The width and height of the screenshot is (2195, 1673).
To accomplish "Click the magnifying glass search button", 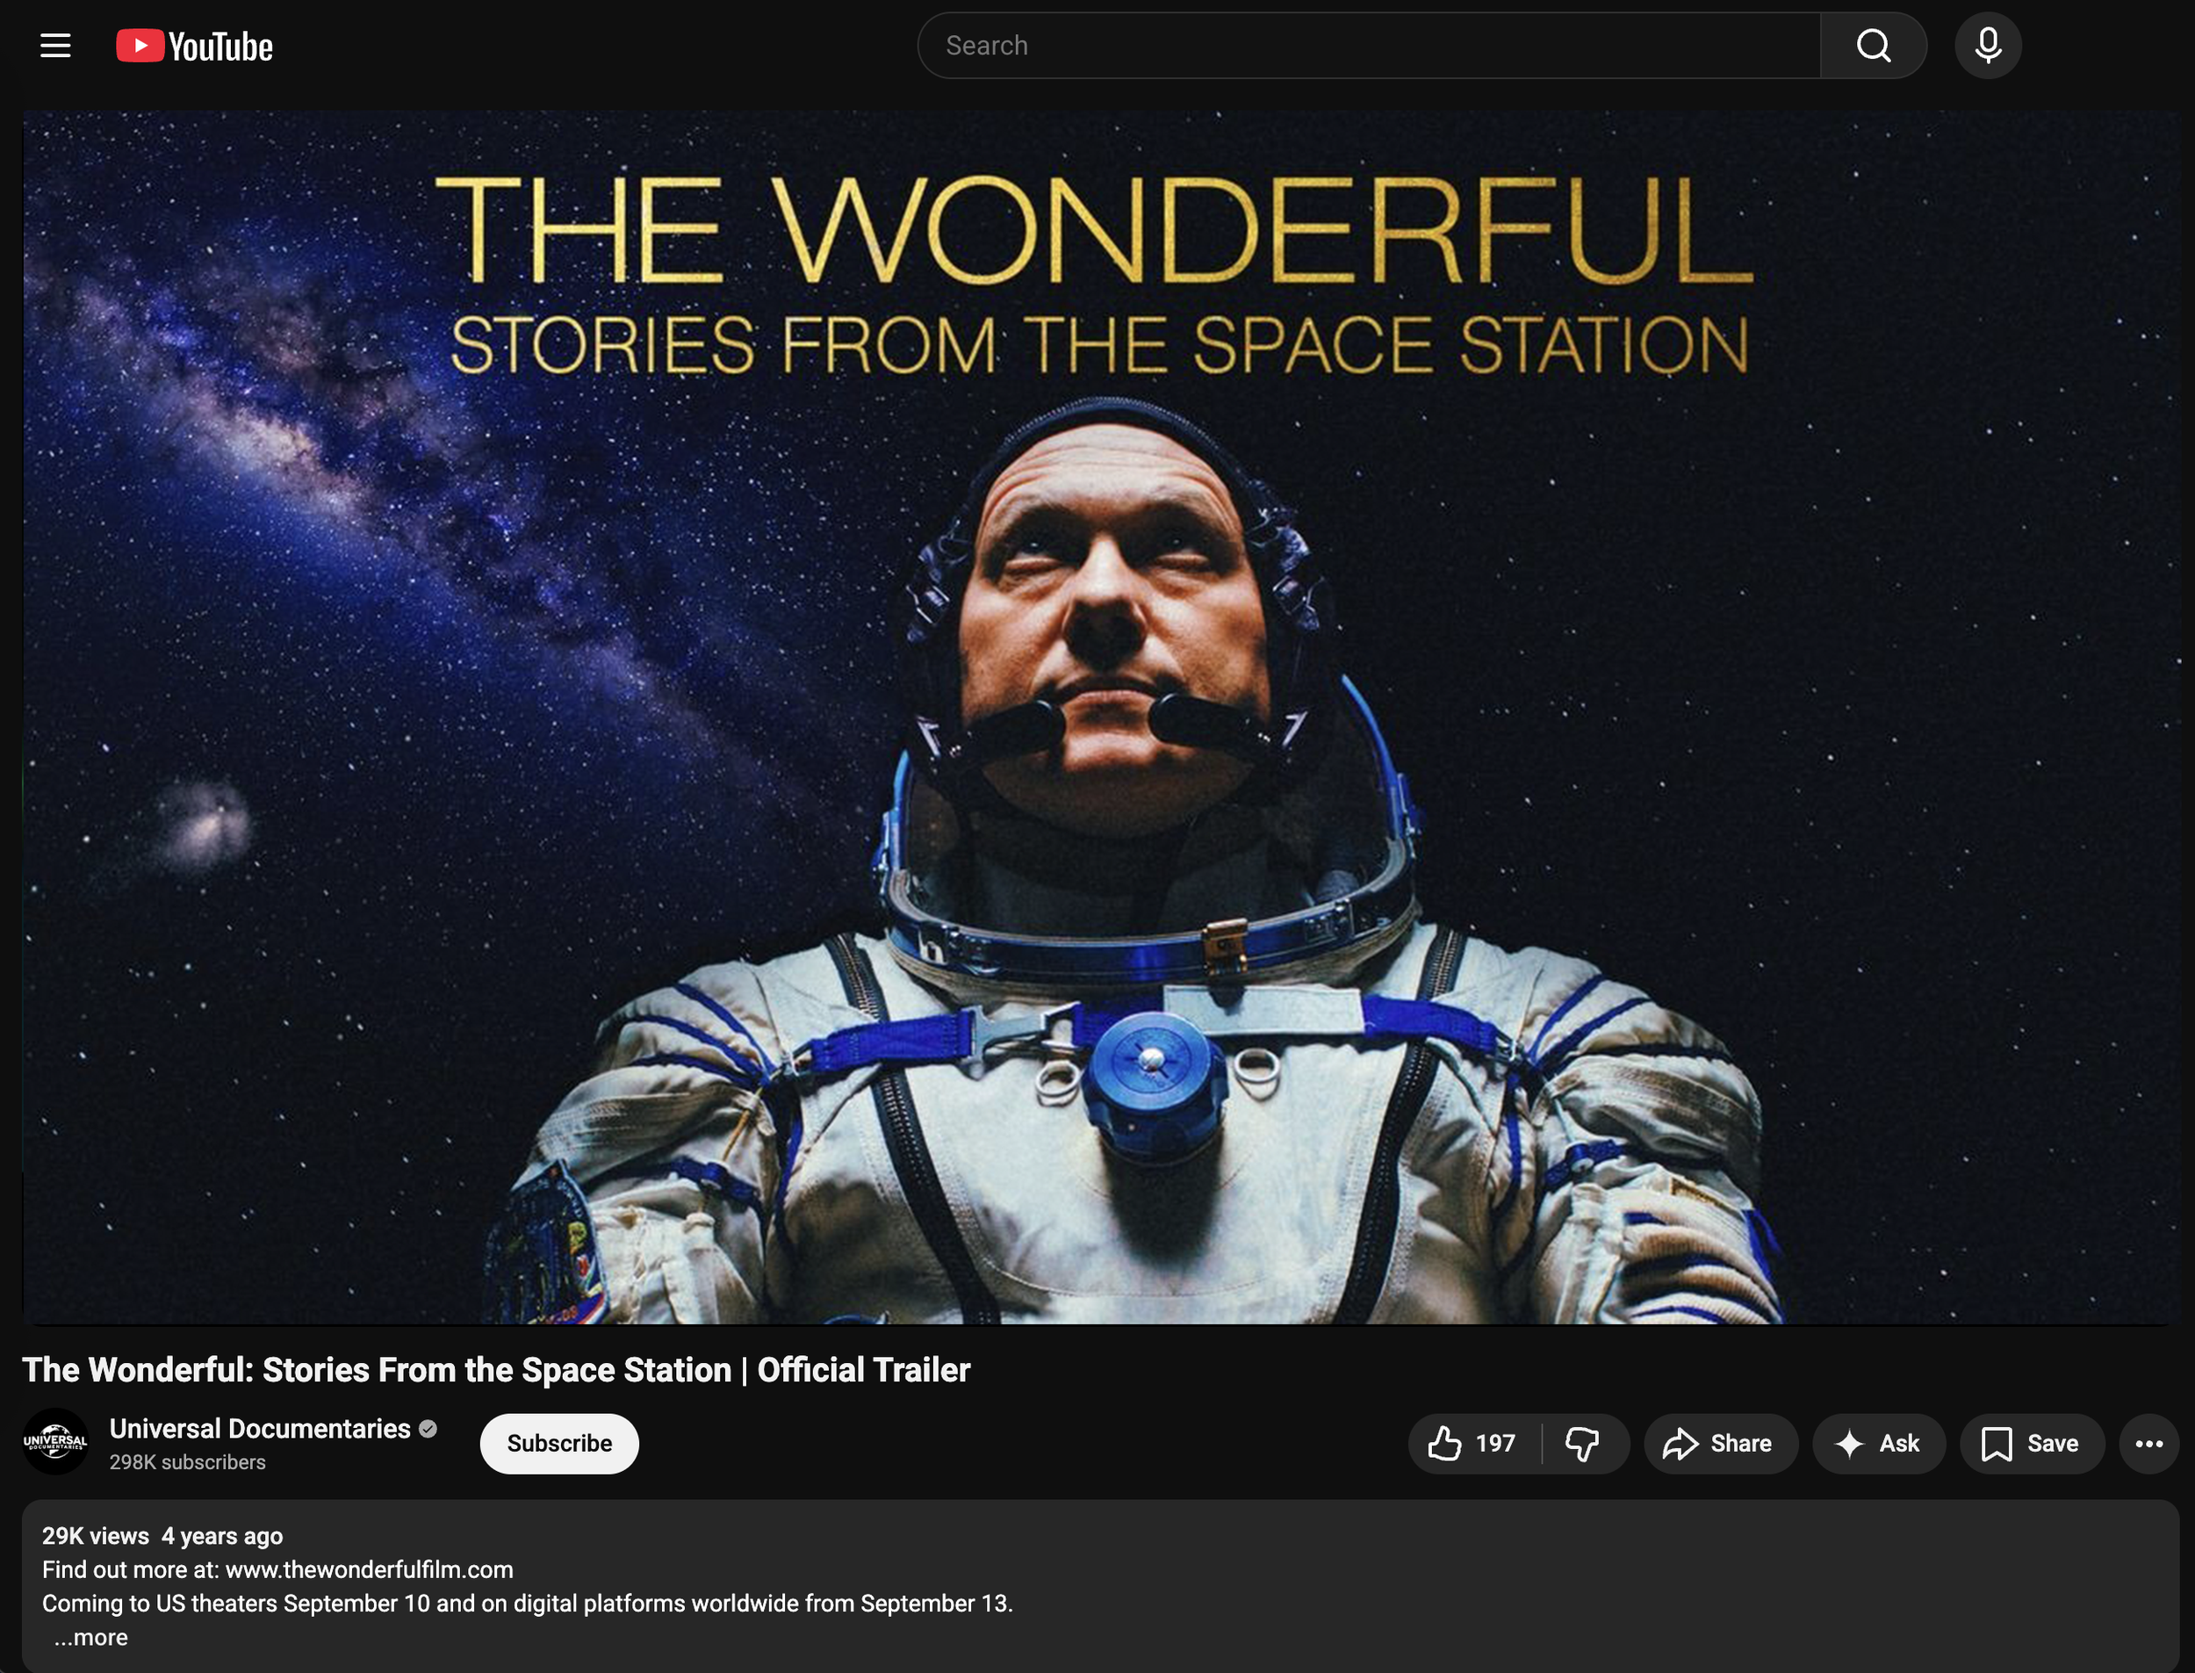I will click(x=1874, y=46).
